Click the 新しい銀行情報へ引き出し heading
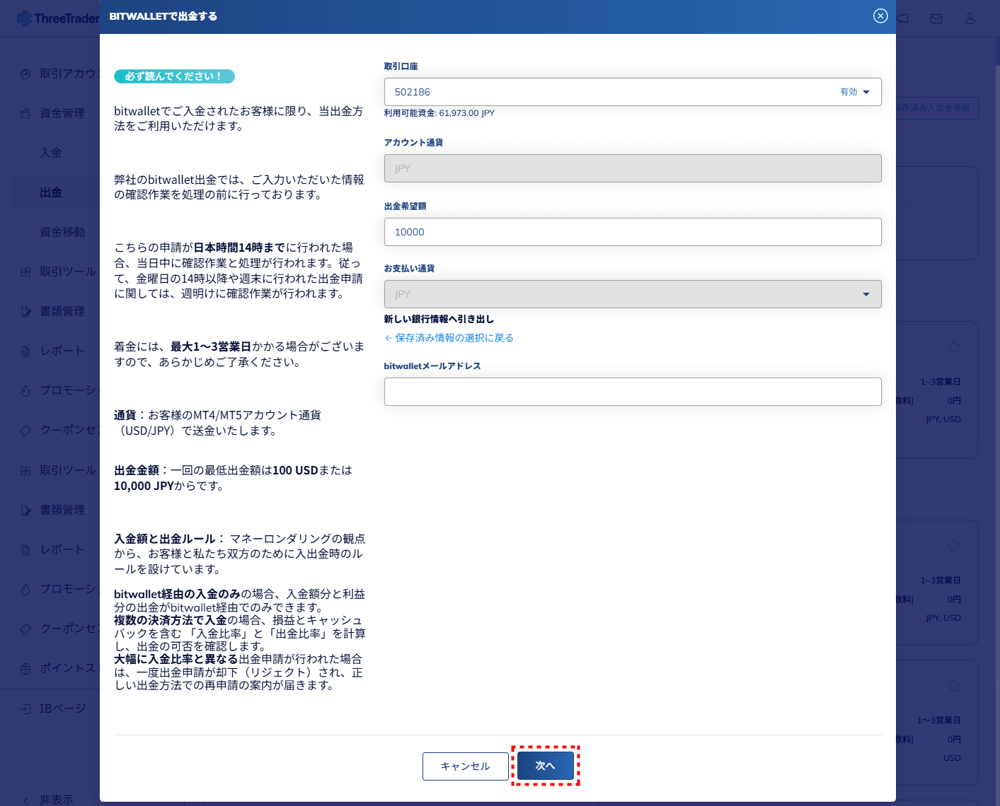The image size is (1000, 806). pos(439,319)
